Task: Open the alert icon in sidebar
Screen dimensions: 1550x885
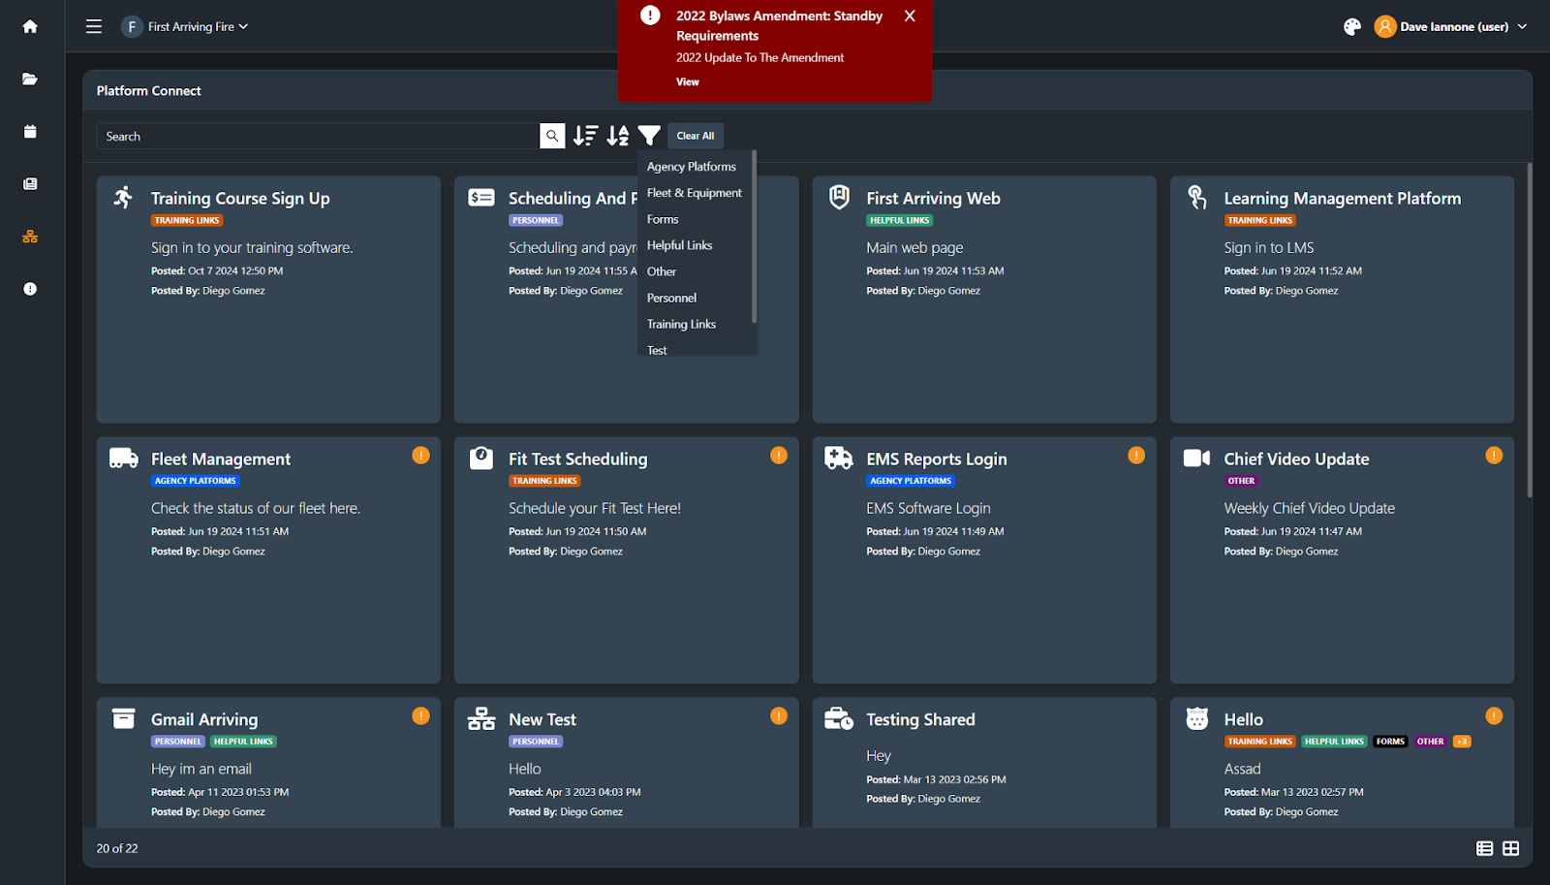Action: pyautogui.click(x=30, y=289)
